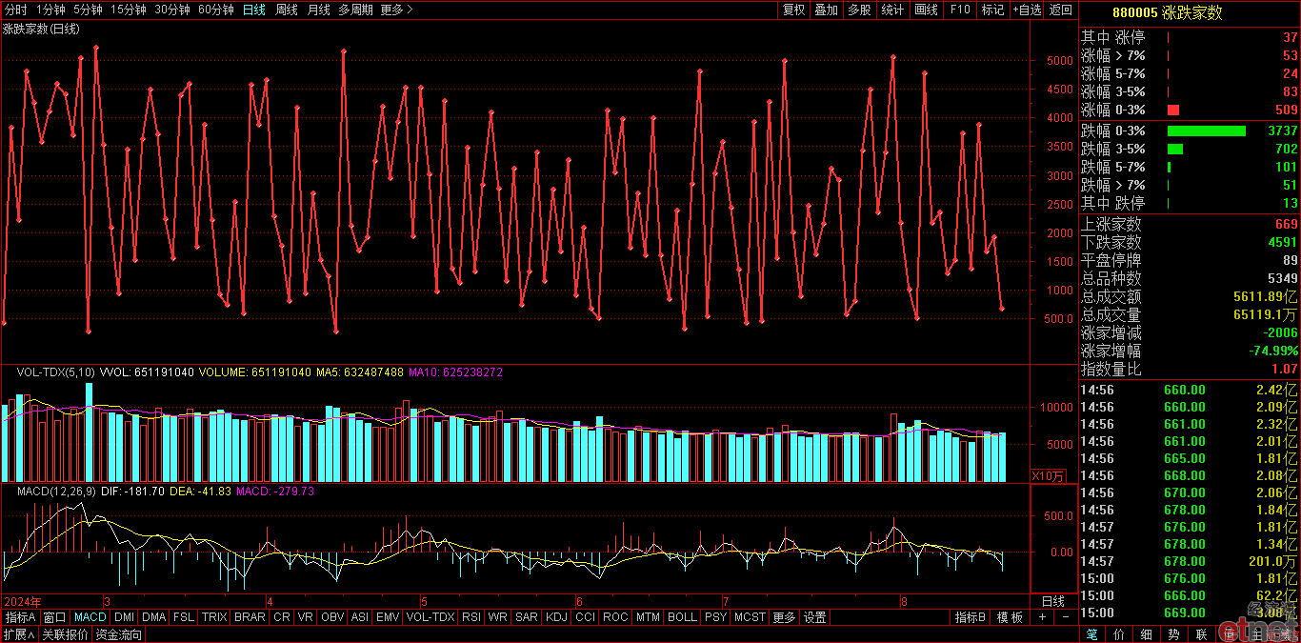This screenshot has height=643, width=1301.
Task: Click the 880005 涨跌家数 title
Action: tap(1168, 13)
